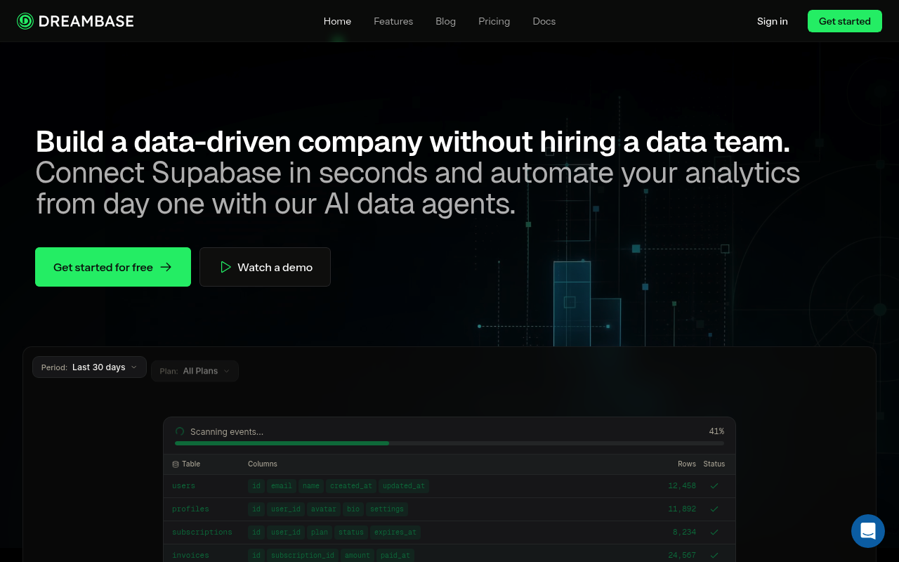Click the scanning spinner icon
This screenshot has height=562, width=899.
(180, 431)
